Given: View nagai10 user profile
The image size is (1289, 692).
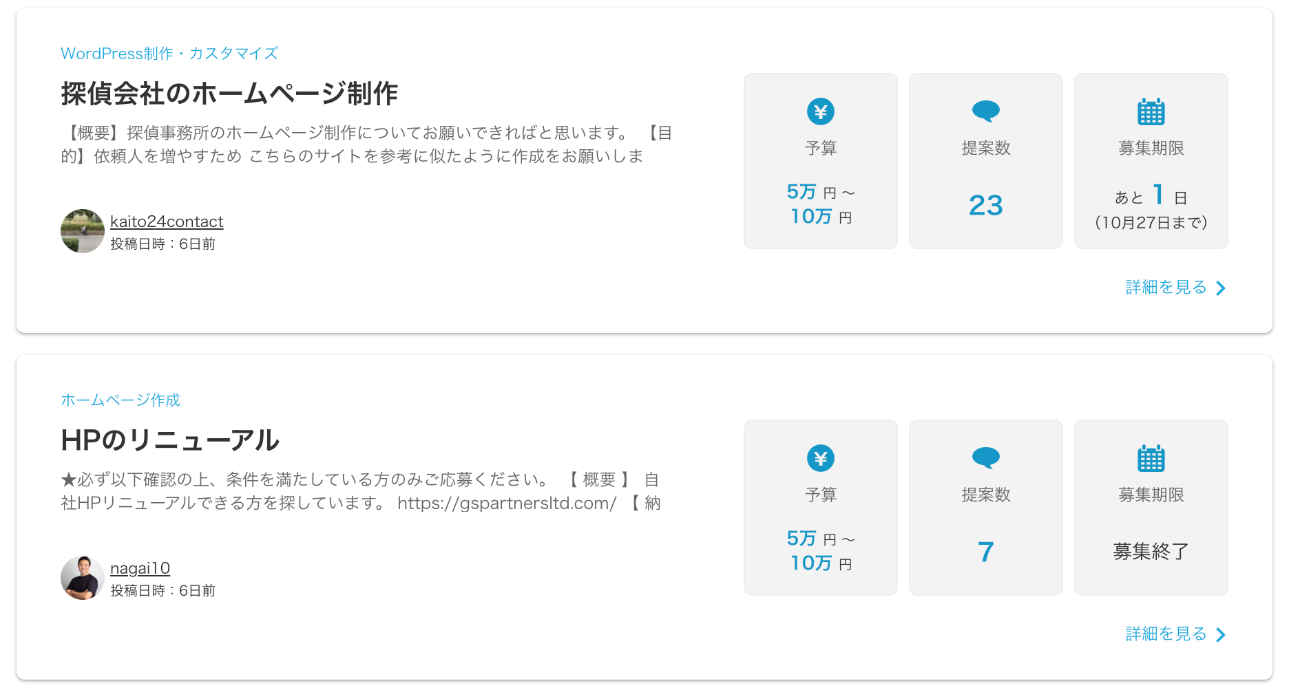Looking at the screenshot, I should 140,568.
